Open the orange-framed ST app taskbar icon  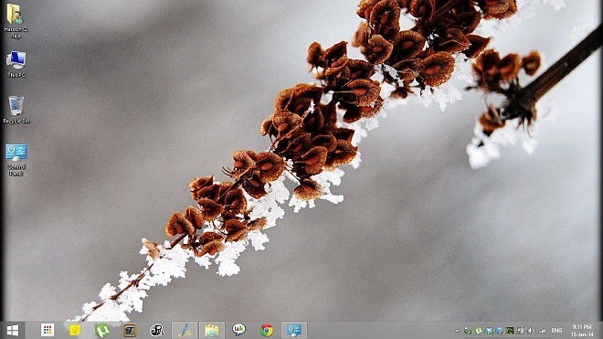pyautogui.click(x=130, y=330)
